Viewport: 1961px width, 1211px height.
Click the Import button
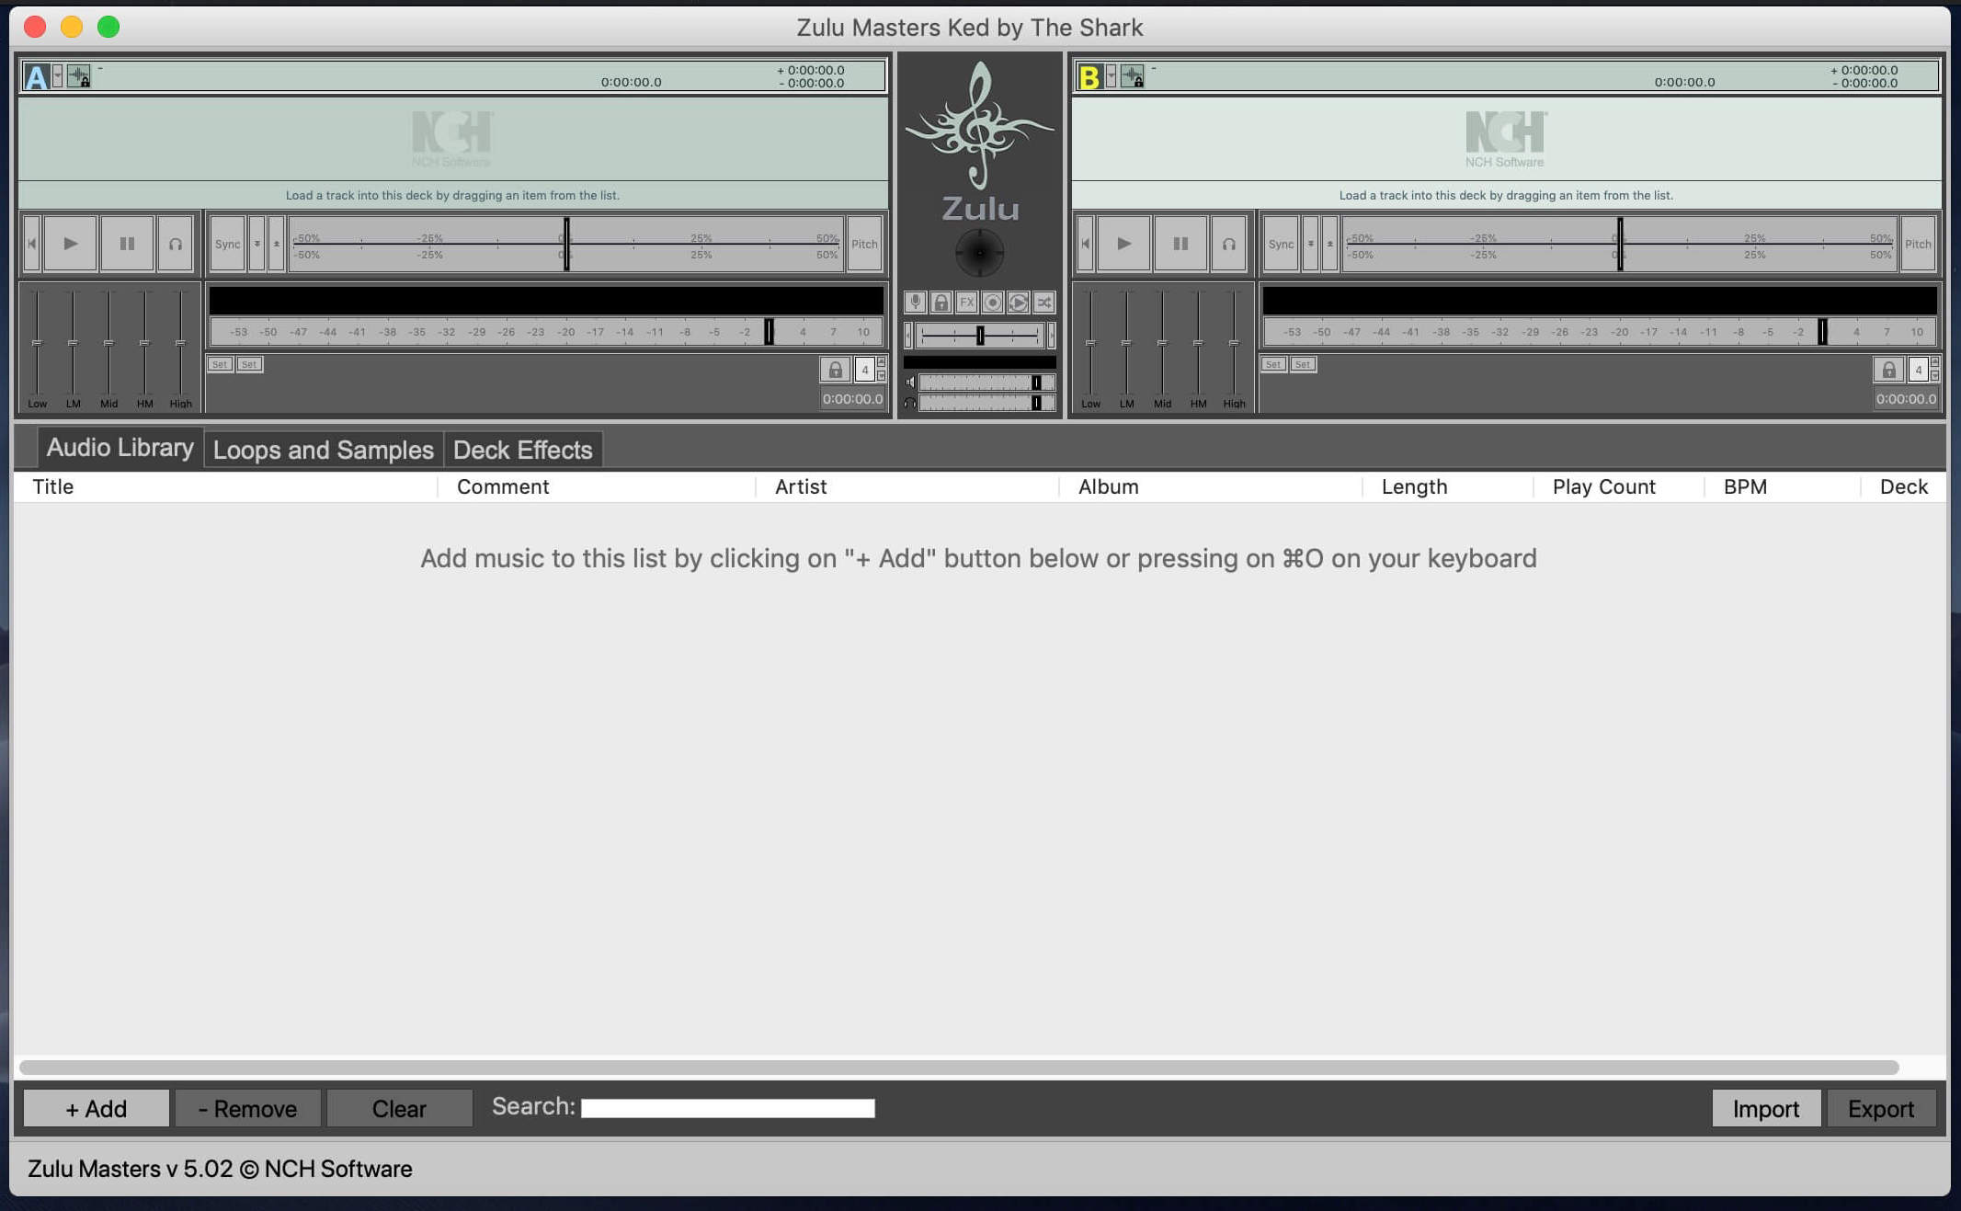tap(1766, 1109)
